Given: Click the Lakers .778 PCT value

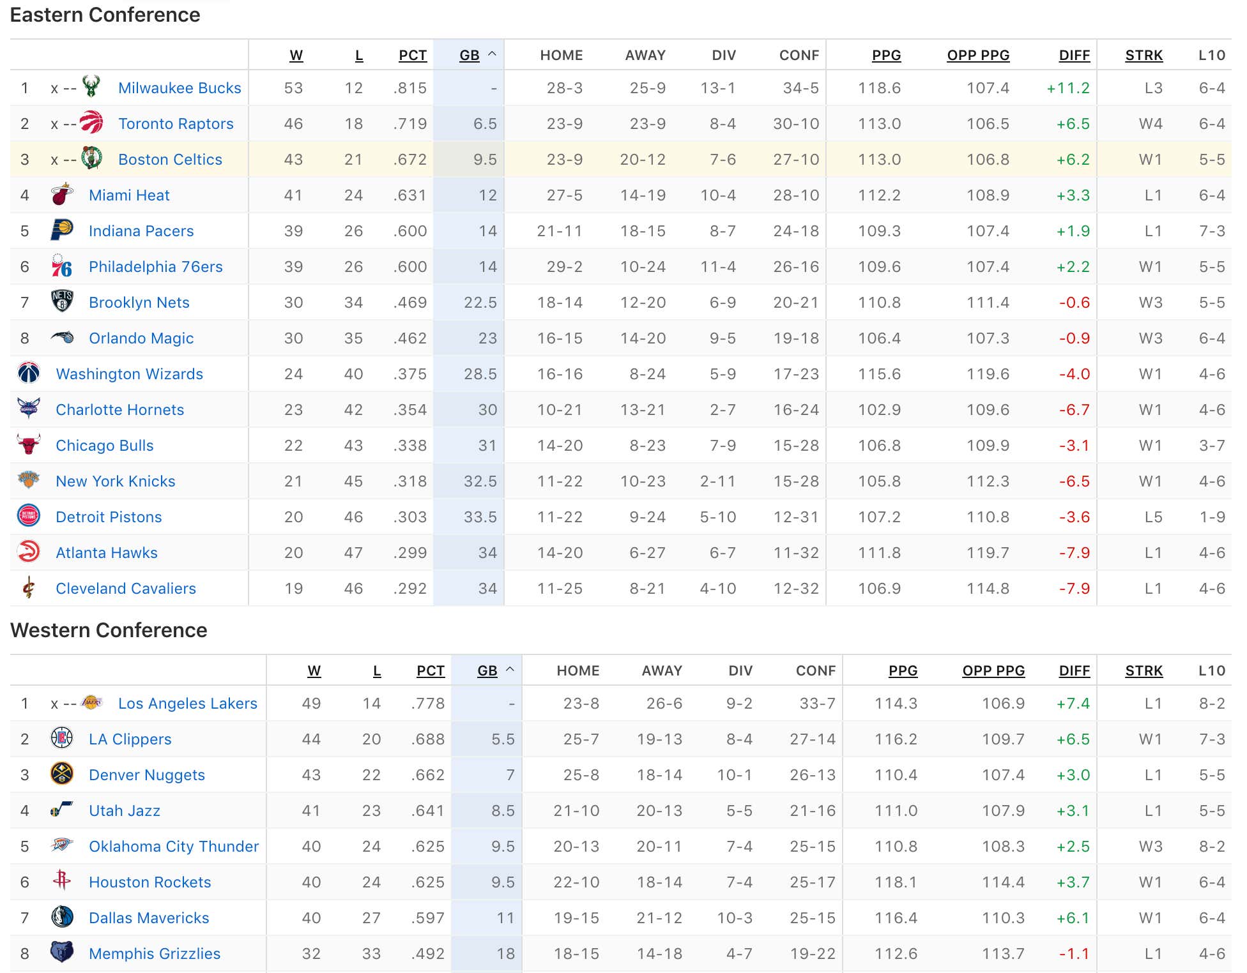Looking at the screenshot, I should [428, 704].
